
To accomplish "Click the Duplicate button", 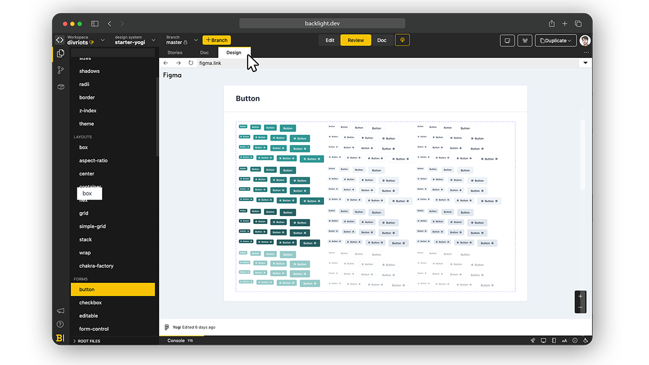I will [x=555, y=41].
